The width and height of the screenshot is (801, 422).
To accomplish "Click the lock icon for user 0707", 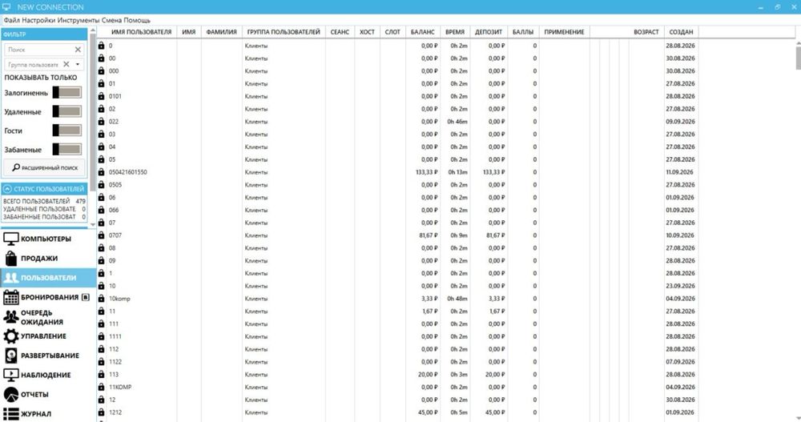I will coord(101,235).
